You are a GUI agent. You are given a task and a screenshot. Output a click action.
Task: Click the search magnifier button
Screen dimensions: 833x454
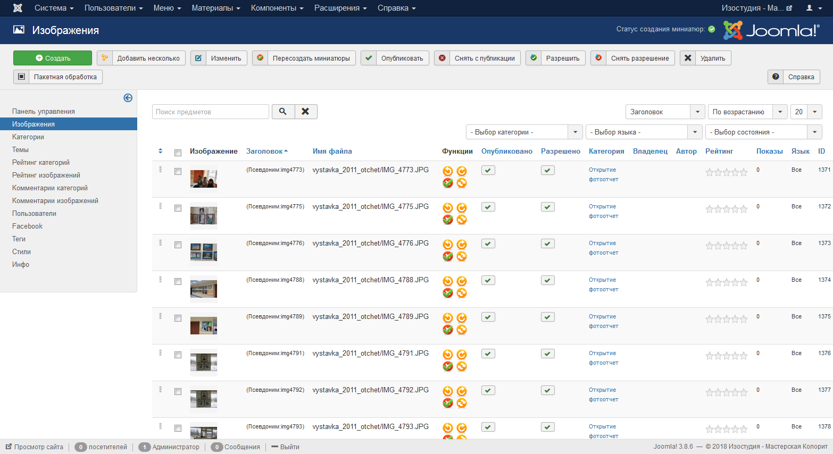pyautogui.click(x=283, y=112)
